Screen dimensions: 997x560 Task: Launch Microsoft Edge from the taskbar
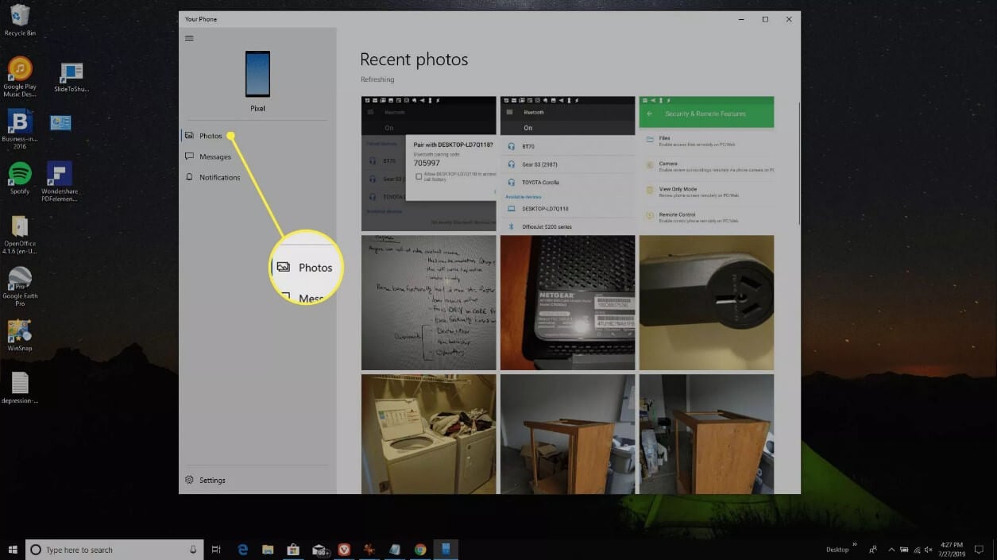coord(243,550)
